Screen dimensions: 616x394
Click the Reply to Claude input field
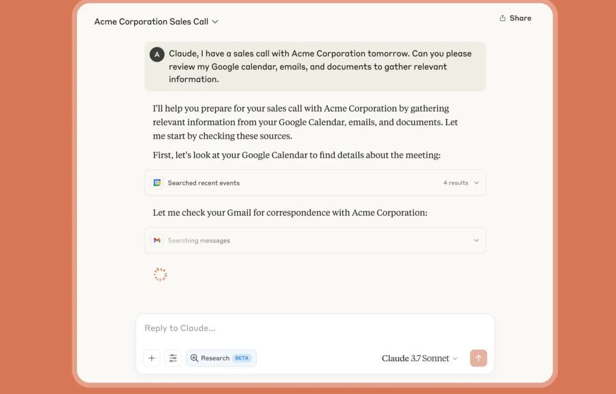(x=315, y=328)
